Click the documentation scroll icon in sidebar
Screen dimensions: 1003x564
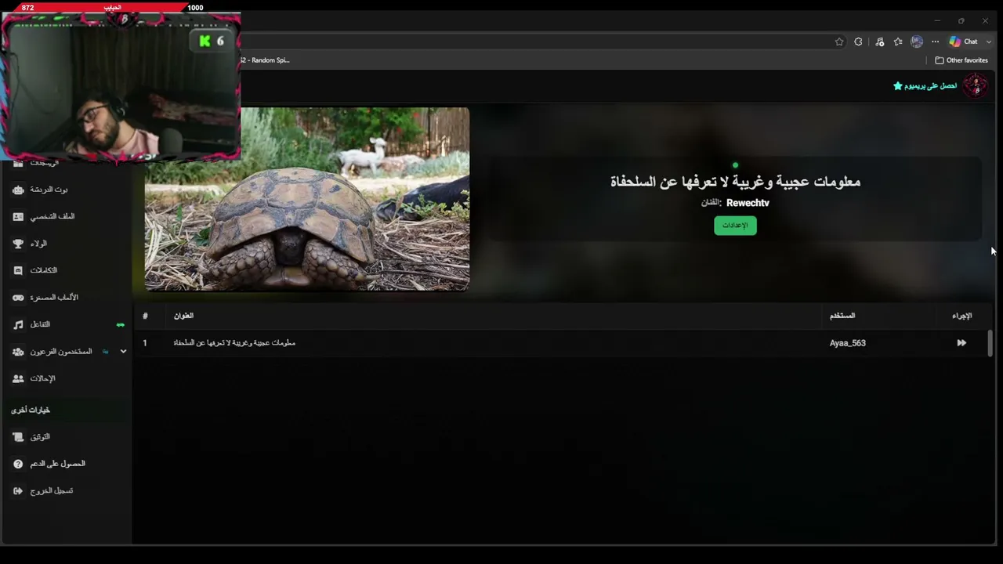tap(18, 437)
